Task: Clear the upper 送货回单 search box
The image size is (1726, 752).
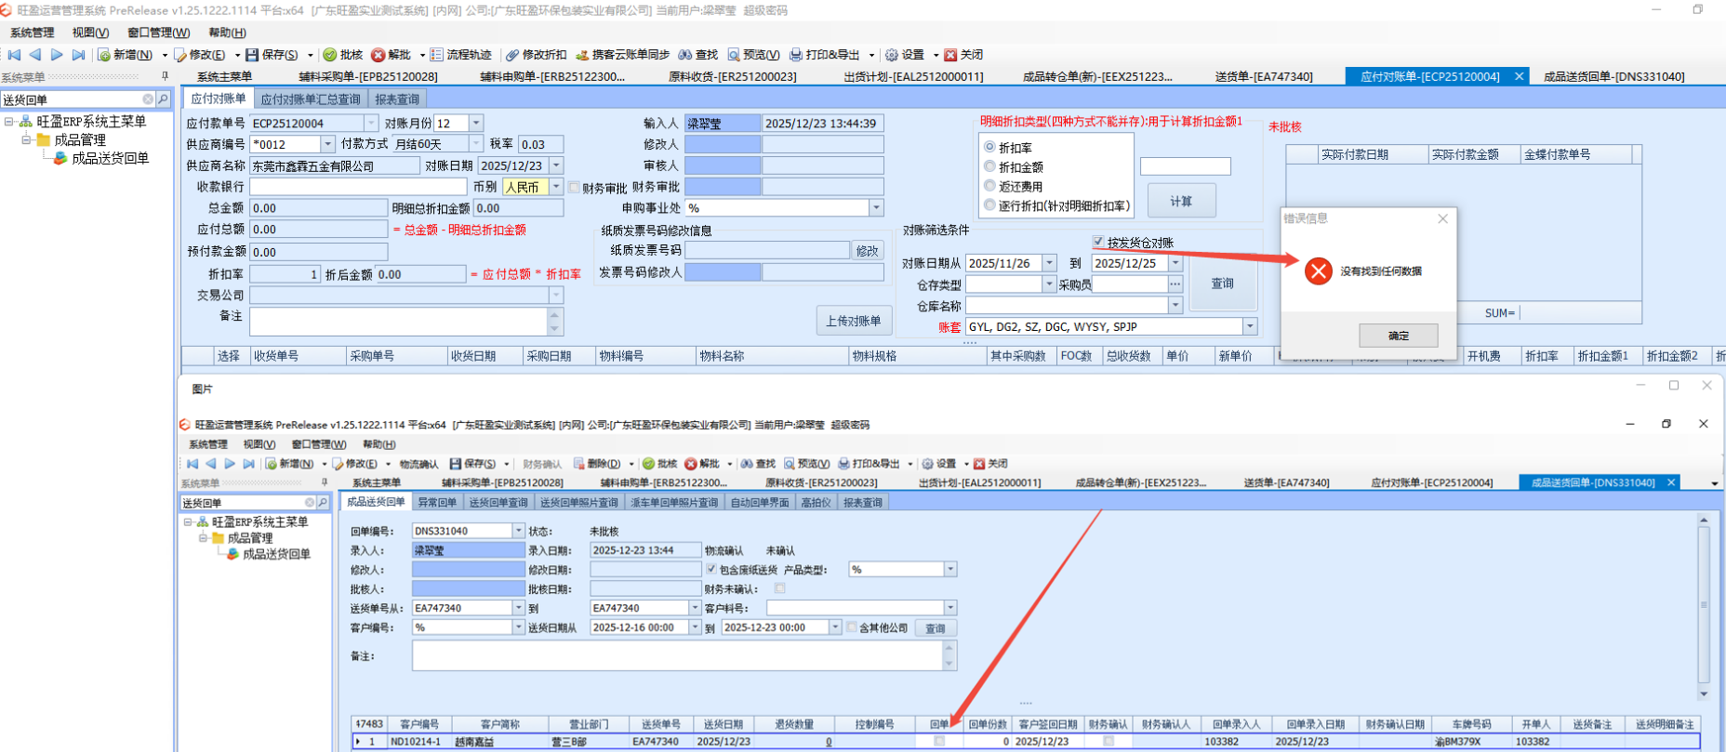Action: click(148, 99)
